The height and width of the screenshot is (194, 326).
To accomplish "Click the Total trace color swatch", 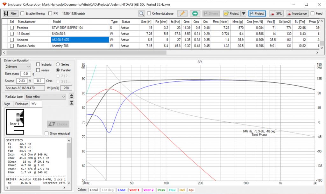I will pyautogui.click(x=94, y=190).
